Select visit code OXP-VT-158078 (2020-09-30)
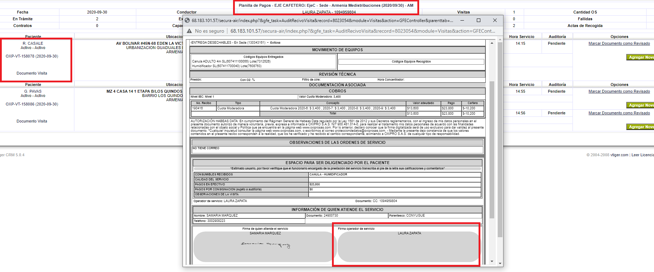654x272 pixels. [32, 56]
